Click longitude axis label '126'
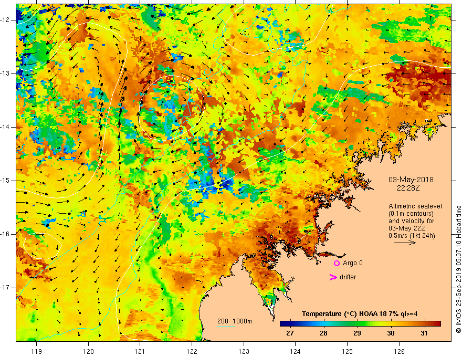Viewport: 462px width, 357px height. tap(399, 351)
